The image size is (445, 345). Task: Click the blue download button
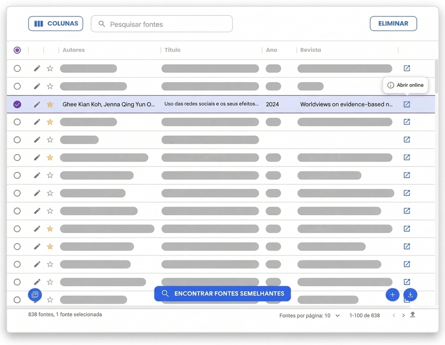tap(410, 295)
